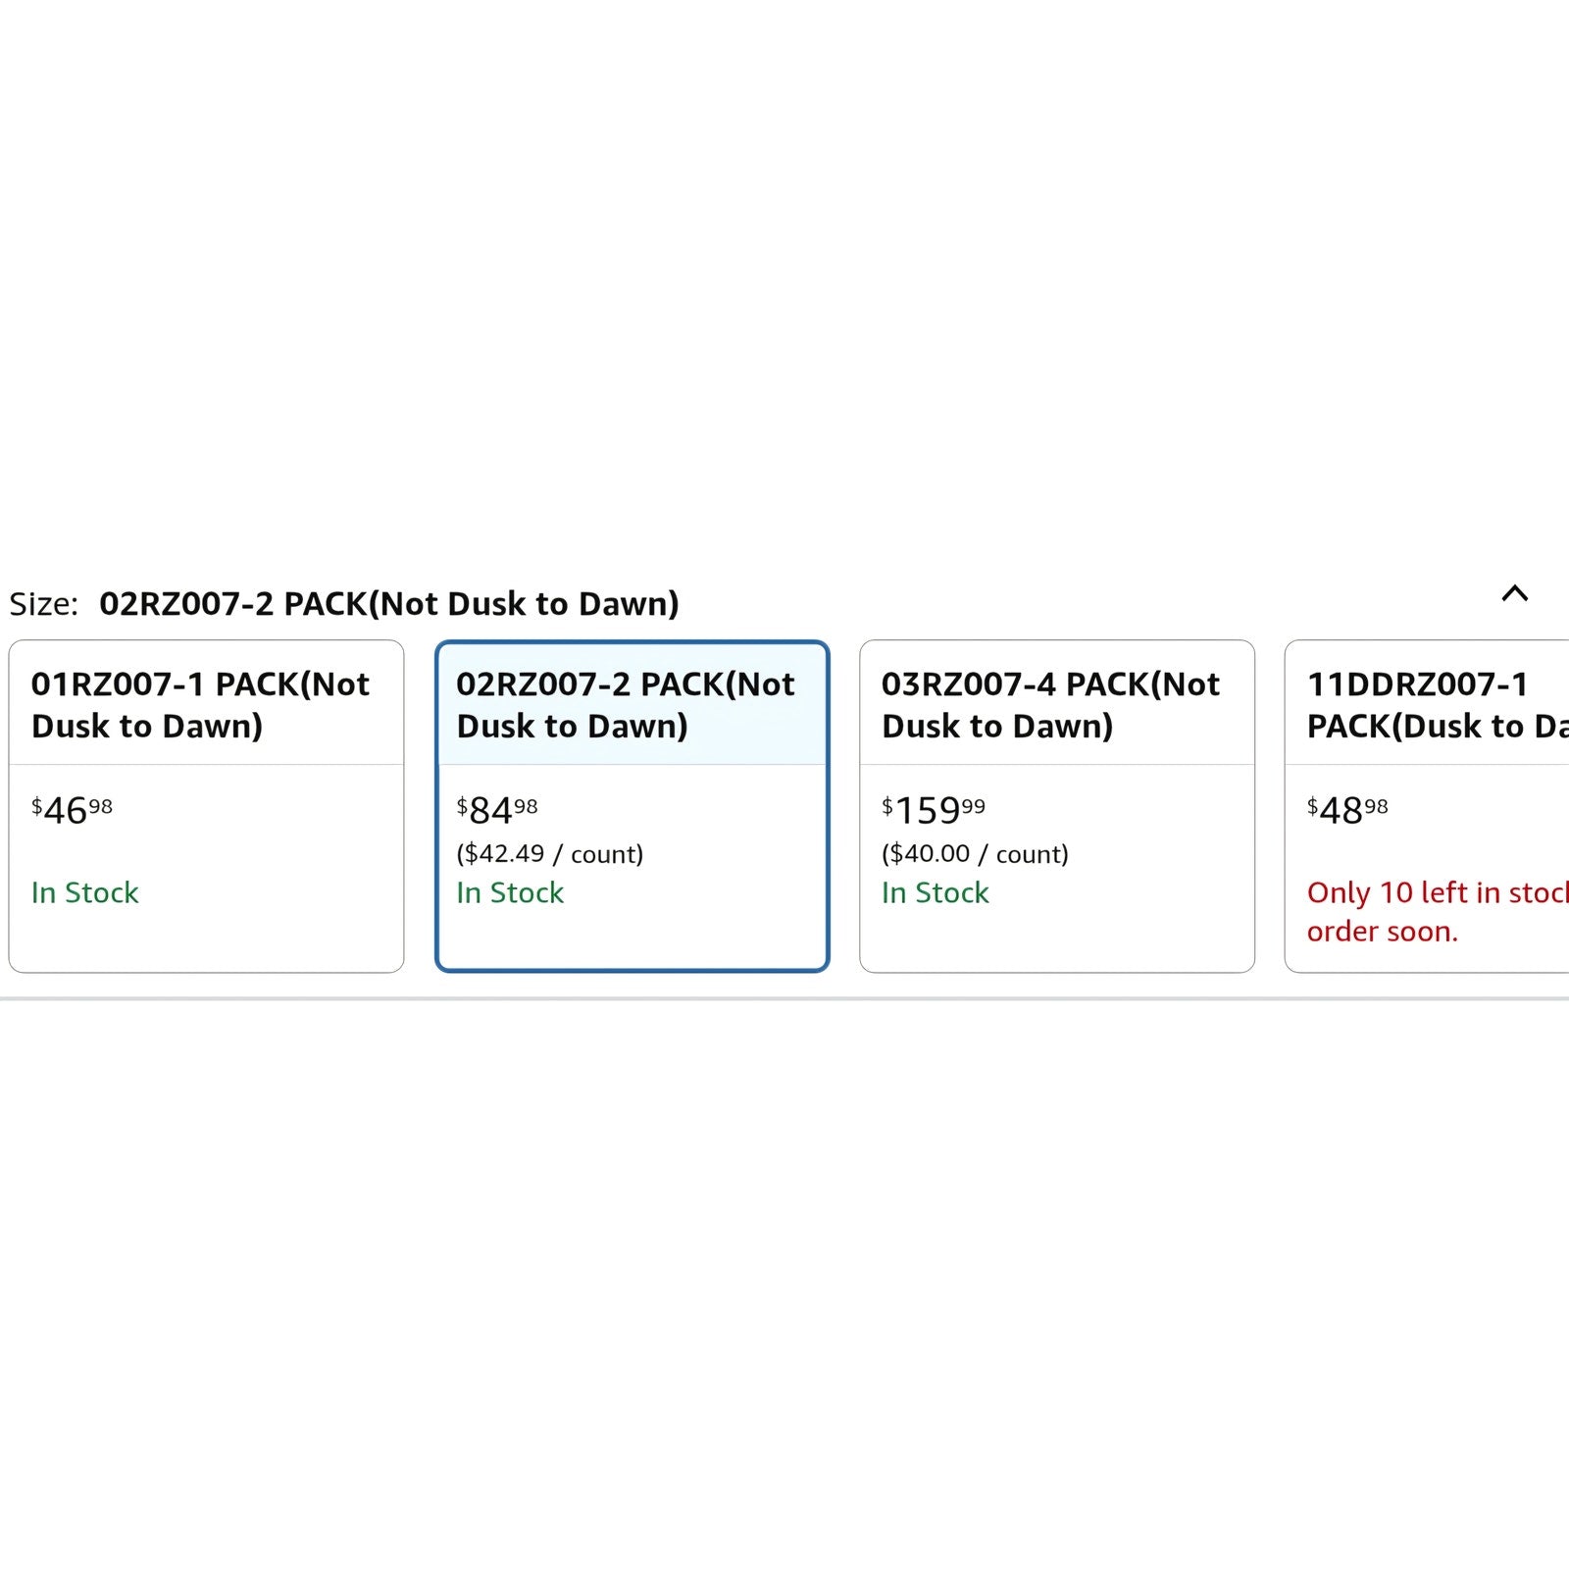Collapse the Size options chevron
Viewport: 1569px width, 1569px height.
click(1514, 593)
